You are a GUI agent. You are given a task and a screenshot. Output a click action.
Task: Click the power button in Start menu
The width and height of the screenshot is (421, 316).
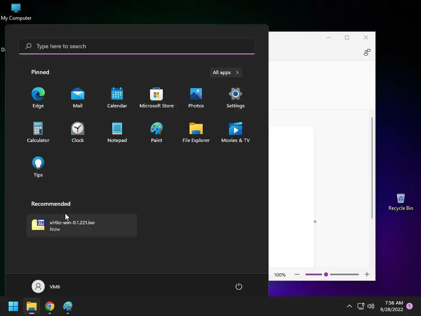click(x=239, y=286)
